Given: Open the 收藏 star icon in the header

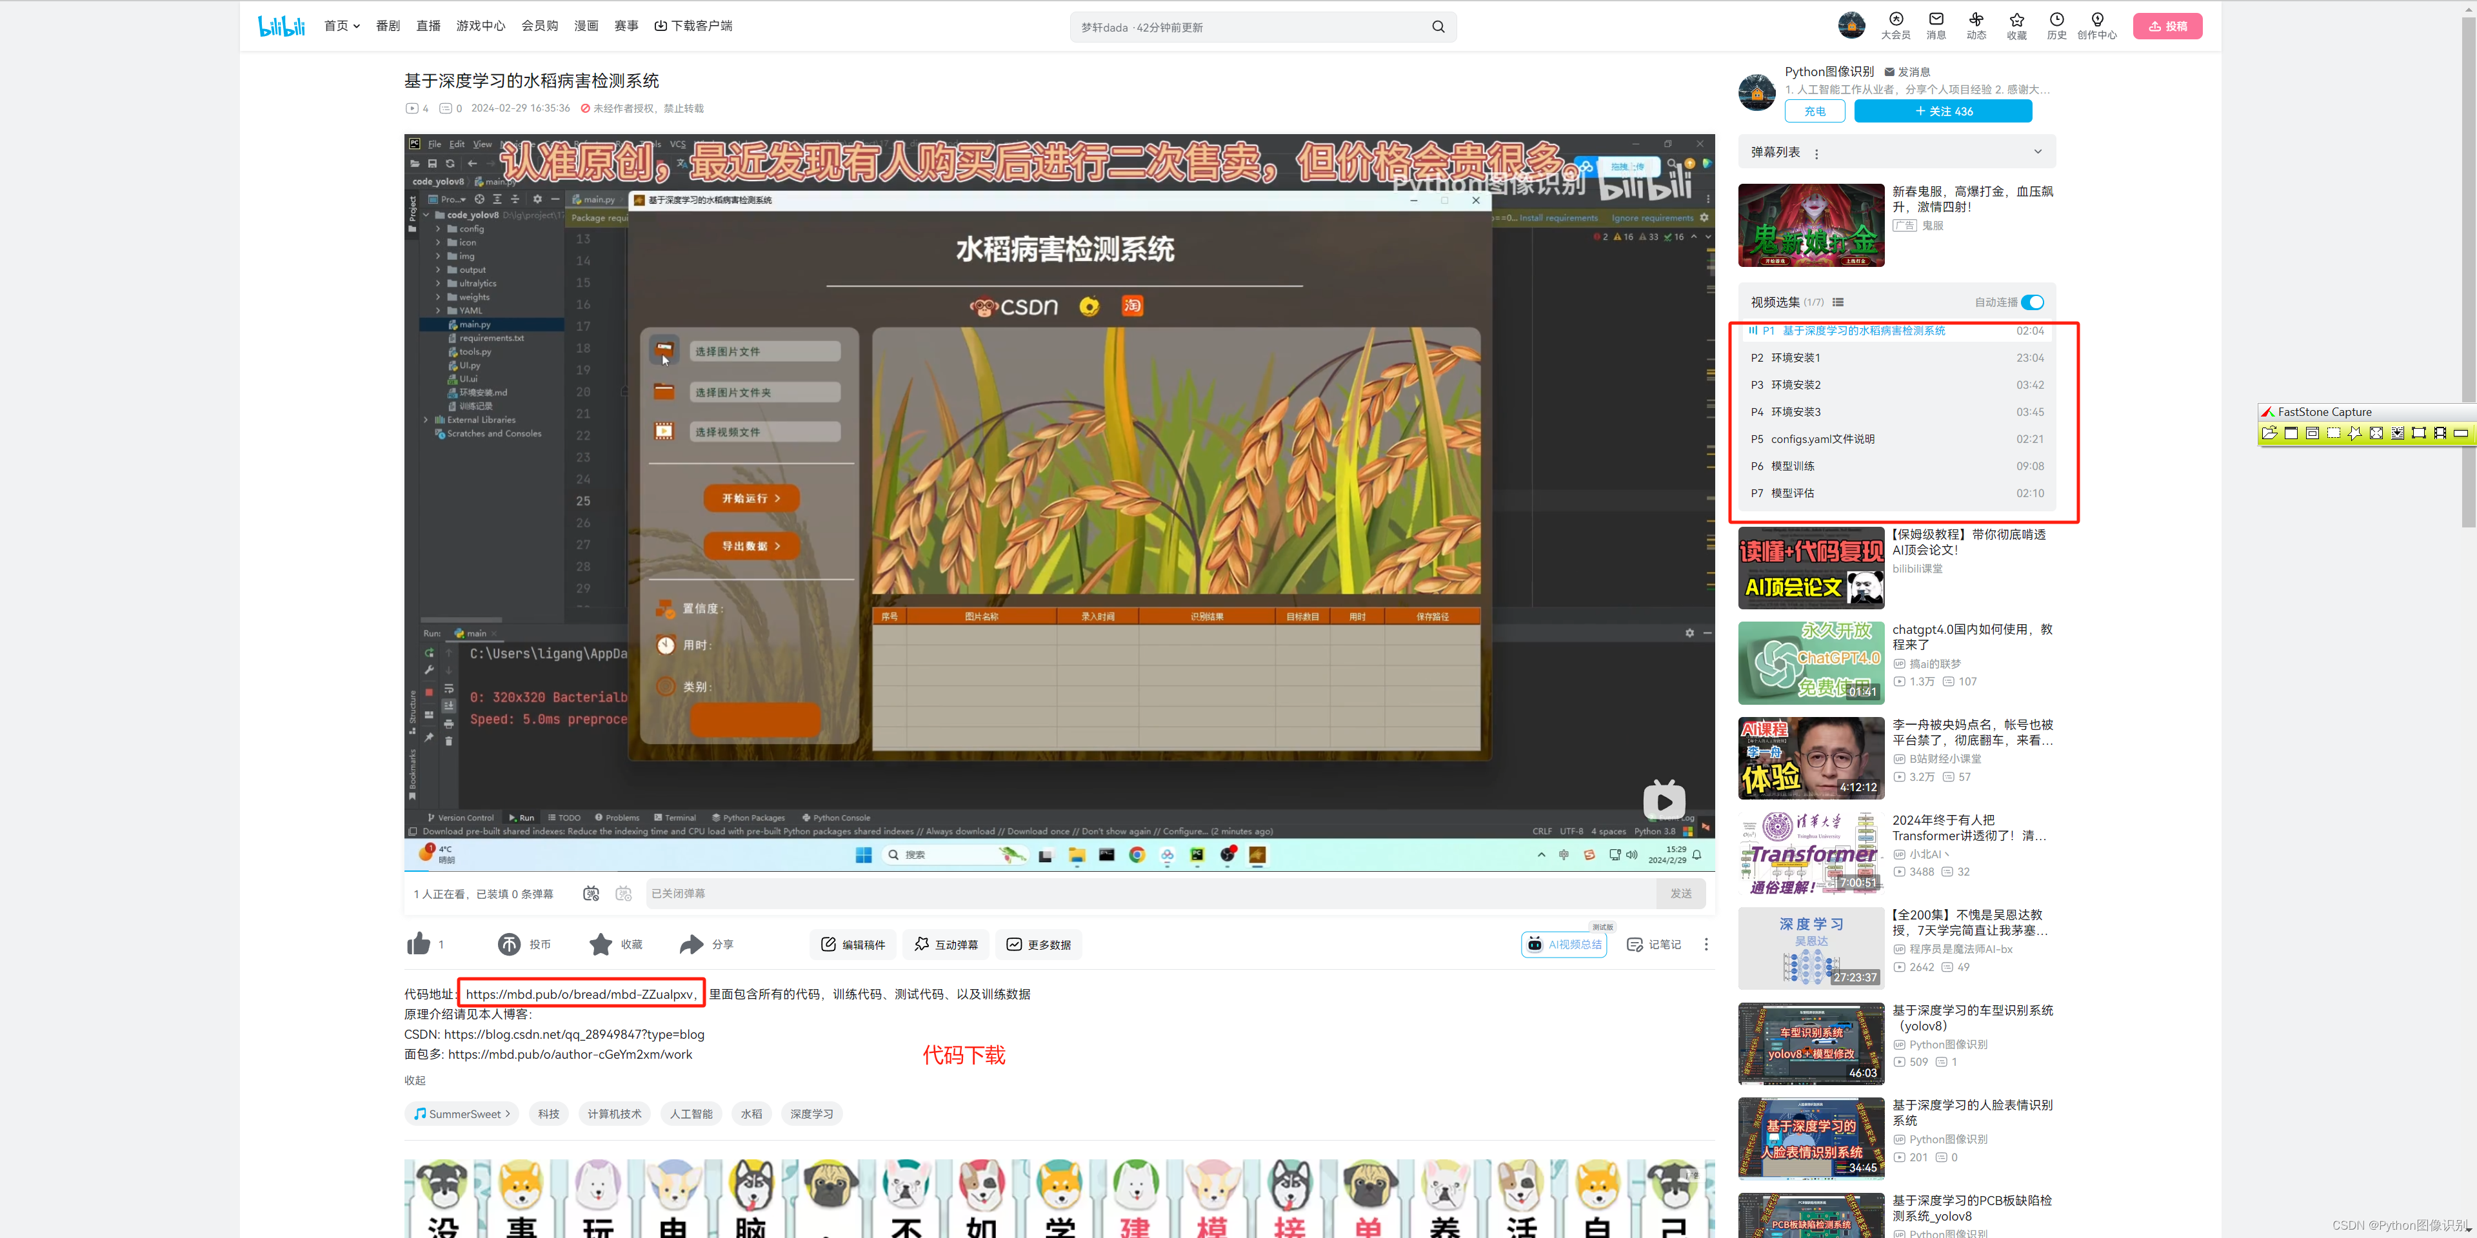Looking at the screenshot, I should coord(2016,19).
